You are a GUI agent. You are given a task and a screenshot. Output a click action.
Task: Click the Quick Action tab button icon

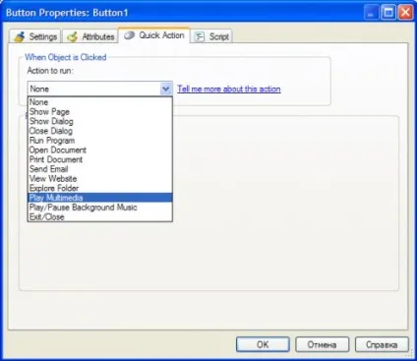[x=129, y=35]
